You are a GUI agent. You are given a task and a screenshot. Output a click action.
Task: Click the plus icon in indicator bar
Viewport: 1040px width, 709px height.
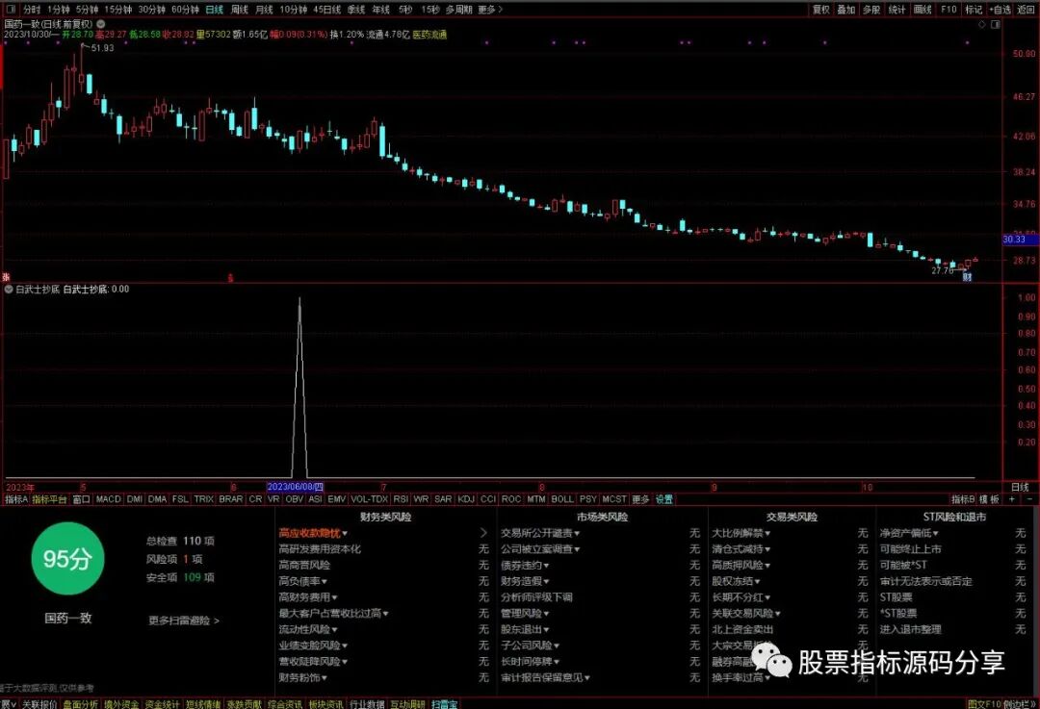pos(1012,499)
